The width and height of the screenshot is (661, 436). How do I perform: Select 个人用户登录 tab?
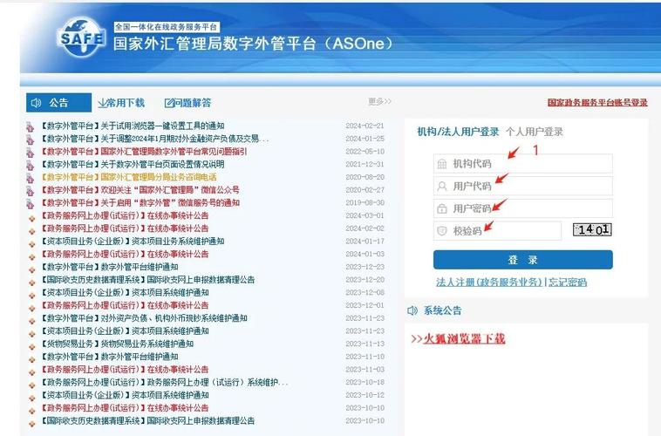point(534,132)
